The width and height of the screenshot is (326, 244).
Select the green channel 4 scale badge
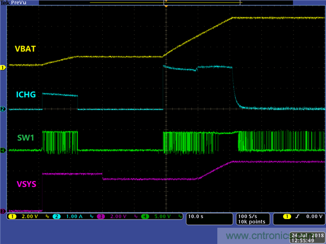(x=145, y=217)
